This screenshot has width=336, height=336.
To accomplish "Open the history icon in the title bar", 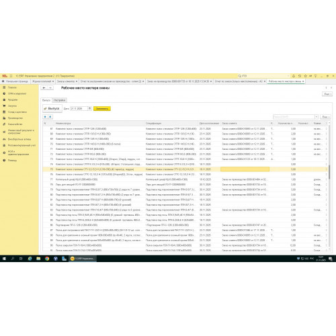I will tap(299, 76).
